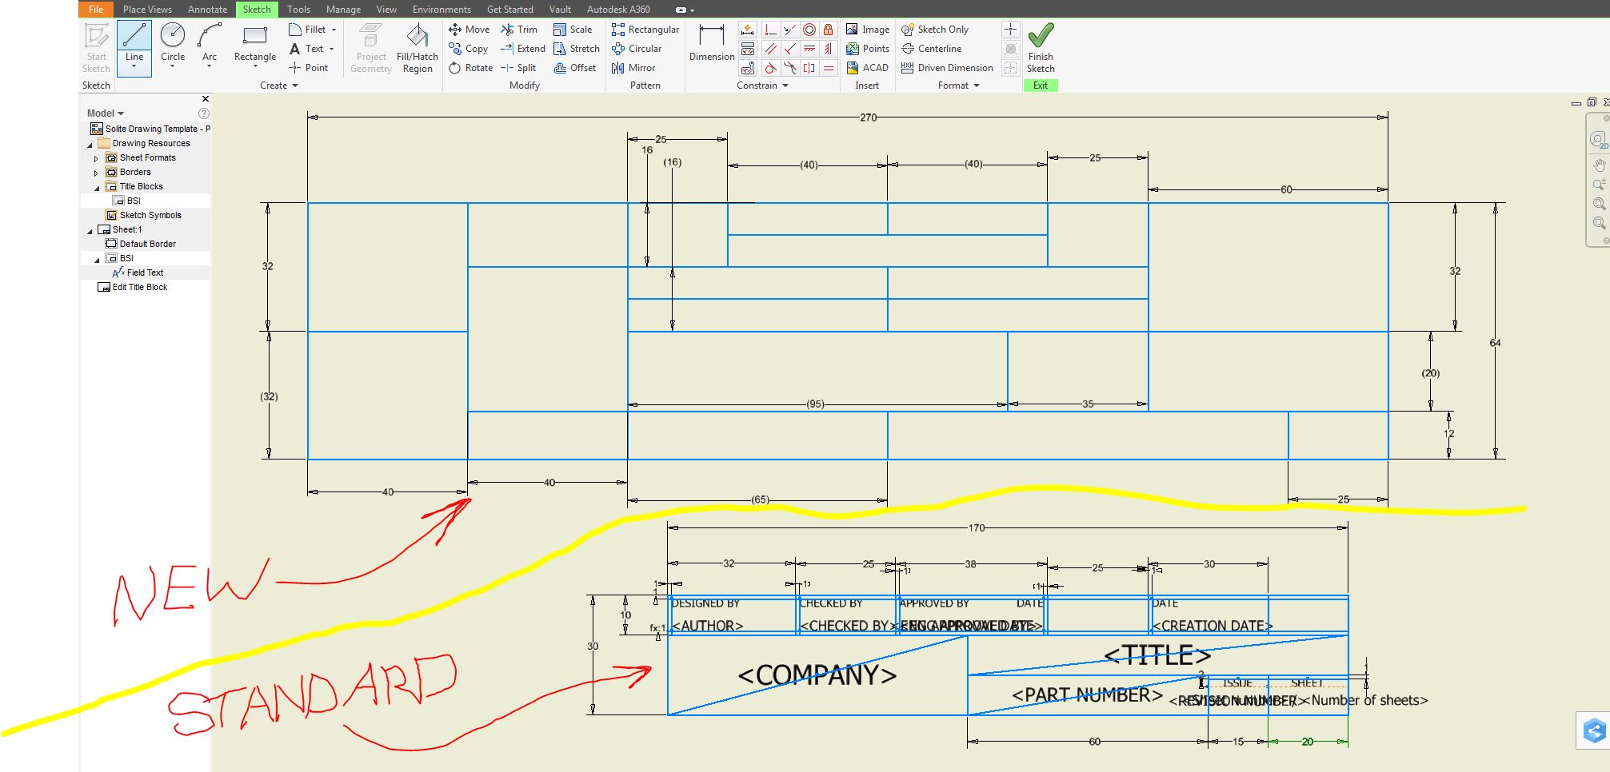Open the Tools ribbon tab
1610x772 pixels.
coord(298,9)
